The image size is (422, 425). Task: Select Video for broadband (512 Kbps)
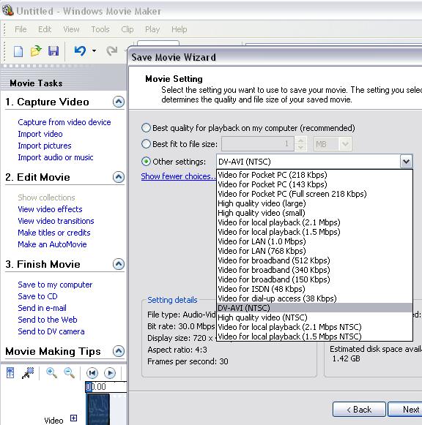[x=314, y=260]
